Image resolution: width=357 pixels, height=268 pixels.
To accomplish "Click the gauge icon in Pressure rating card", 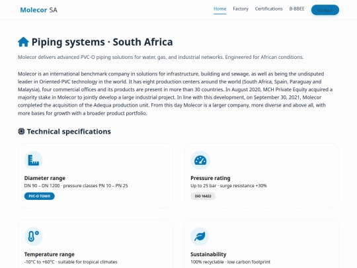I will [200, 160].
